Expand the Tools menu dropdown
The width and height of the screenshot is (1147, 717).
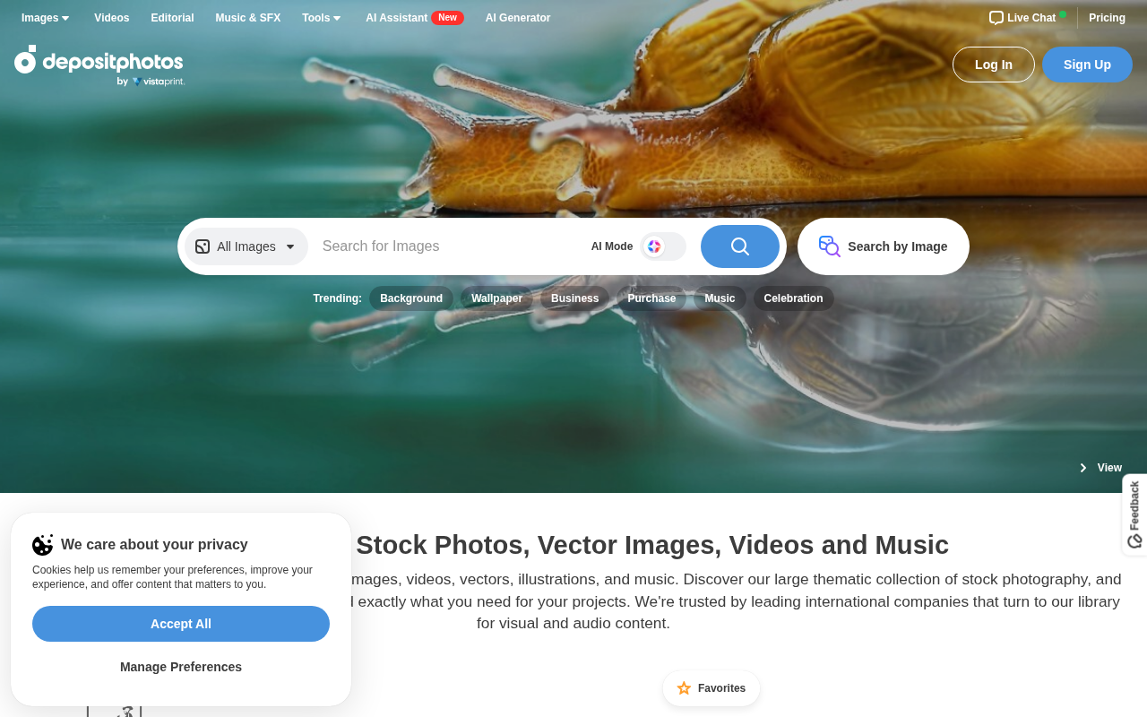click(x=322, y=18)
